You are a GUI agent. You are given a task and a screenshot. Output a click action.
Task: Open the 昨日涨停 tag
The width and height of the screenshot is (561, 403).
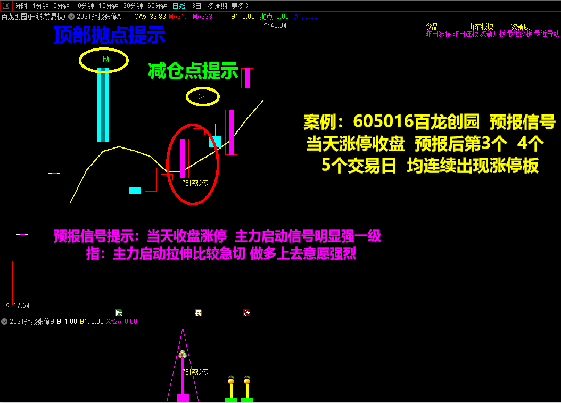coord(438,34)
